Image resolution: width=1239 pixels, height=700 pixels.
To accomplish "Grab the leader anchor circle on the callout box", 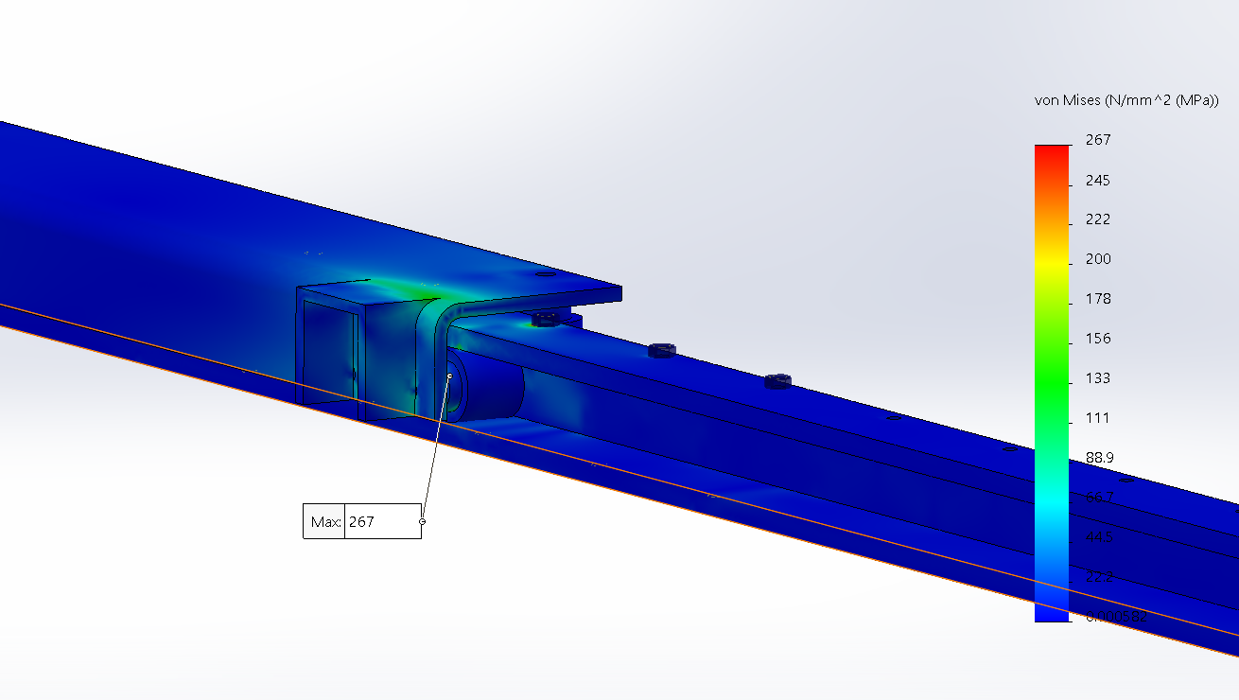I will (x=422, y=521).
